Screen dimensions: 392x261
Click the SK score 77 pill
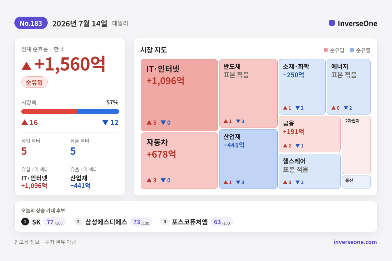click(x=55, y=222)
